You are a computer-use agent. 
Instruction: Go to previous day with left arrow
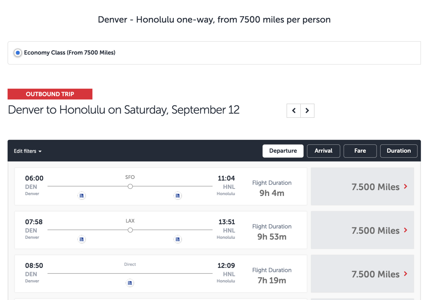tap(294, 111)
